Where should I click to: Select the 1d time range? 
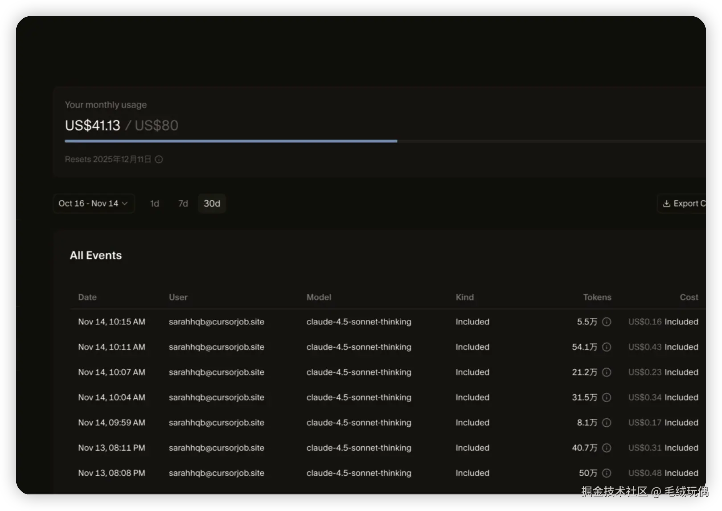pyautogui.click(x=155, y=203)
